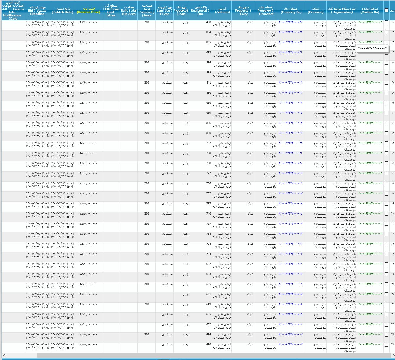This screenshot has height=360, width=395.
Task: Sort by Organization column header
Action: (x=342, y=10)
